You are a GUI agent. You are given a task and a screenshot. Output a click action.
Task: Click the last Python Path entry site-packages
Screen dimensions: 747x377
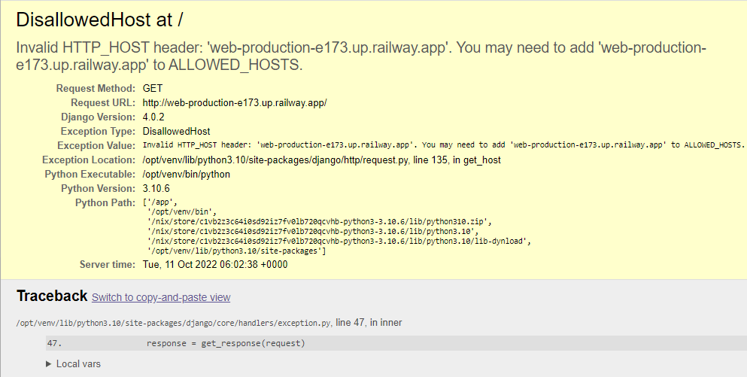(x=236, y=251)
